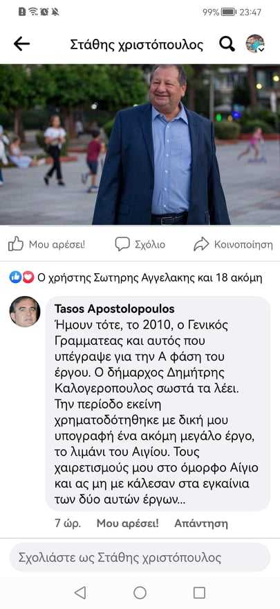Tap the Σχόλιο speech bubble icon

click(x=122, y=244)
